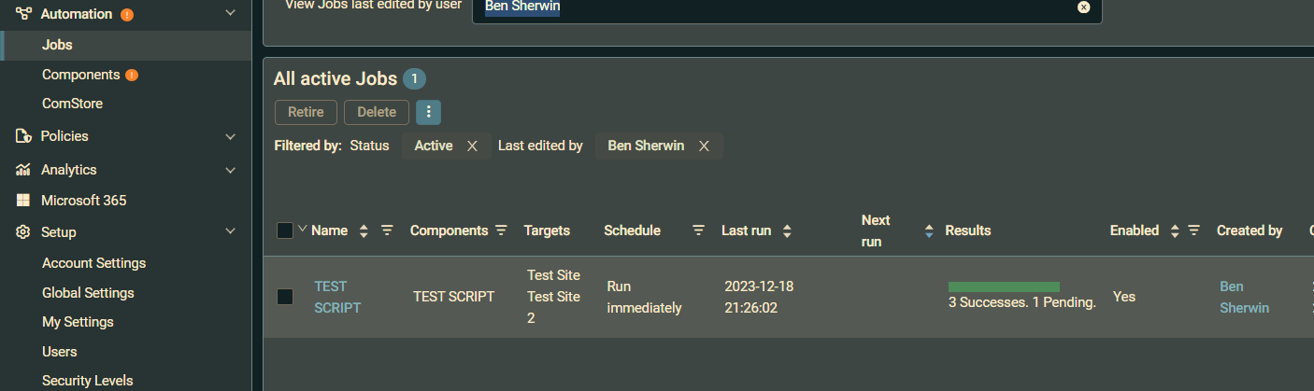This screenshot has width=1314, height=391.
Task: Filter the Enabled column
Action: [1193, 230]
